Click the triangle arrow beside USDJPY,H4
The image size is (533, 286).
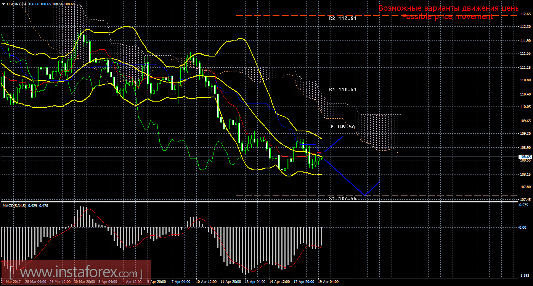(3, 4)
